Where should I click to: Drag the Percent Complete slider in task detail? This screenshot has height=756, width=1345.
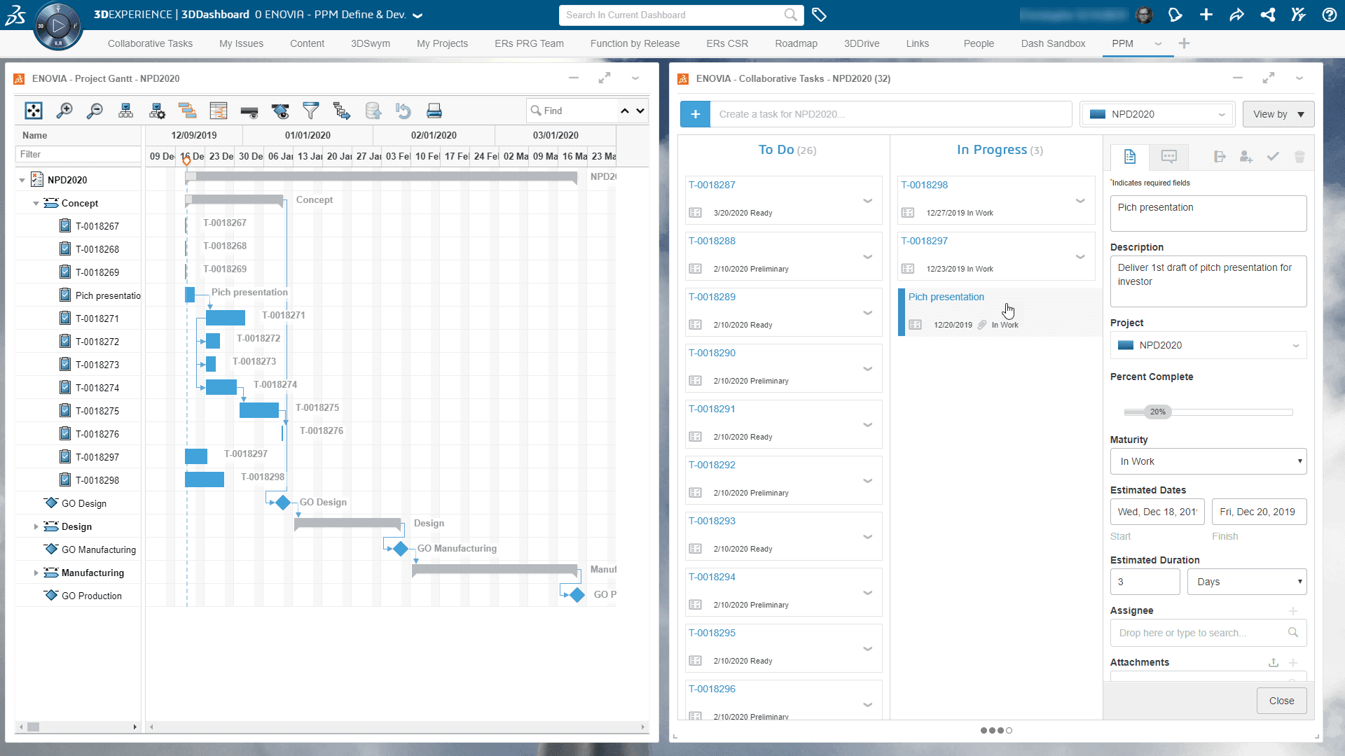click(1157, 412)
